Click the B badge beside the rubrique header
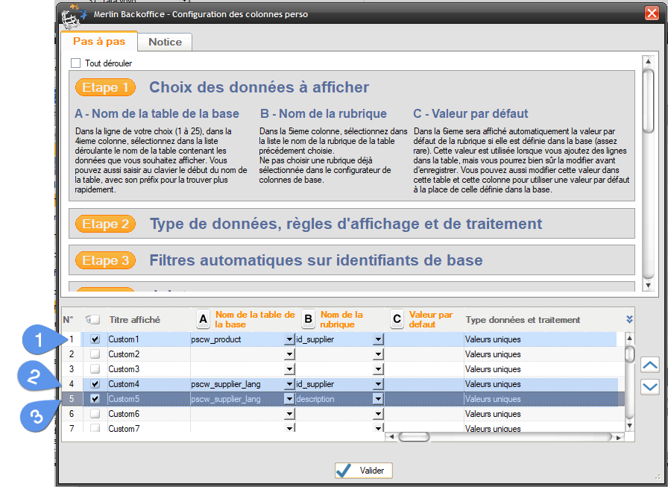Screen dimensions: 668x487 click(x=308, y=320)
